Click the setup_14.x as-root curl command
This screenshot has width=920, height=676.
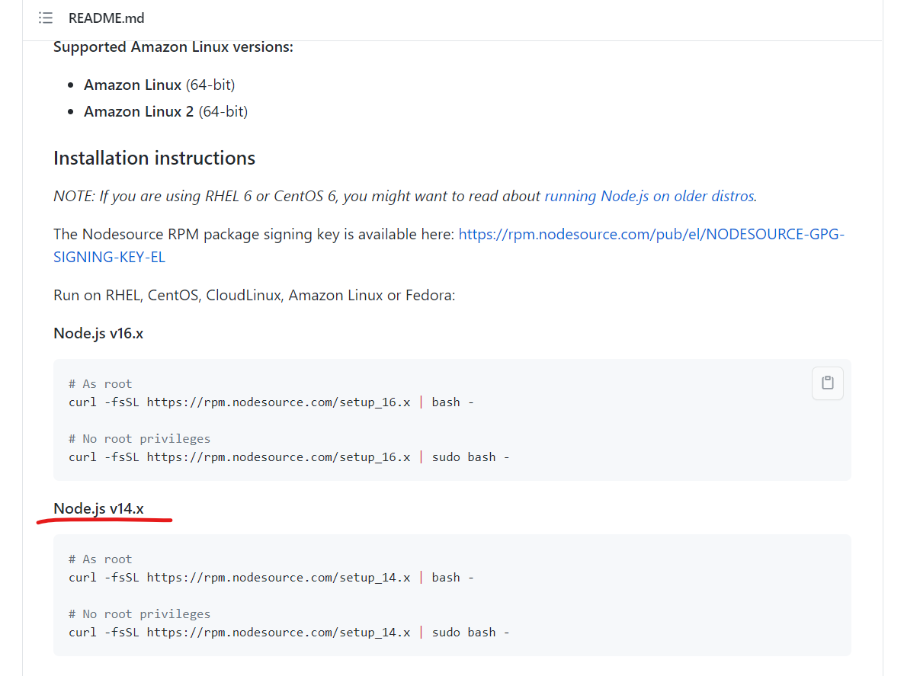click(271, 577)
